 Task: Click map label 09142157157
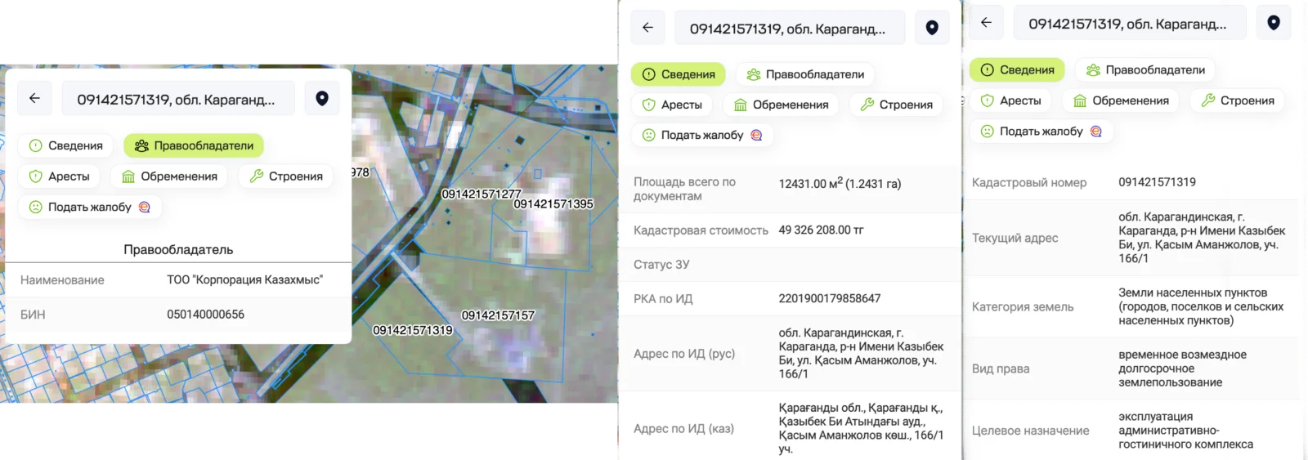tap(499, 315)
